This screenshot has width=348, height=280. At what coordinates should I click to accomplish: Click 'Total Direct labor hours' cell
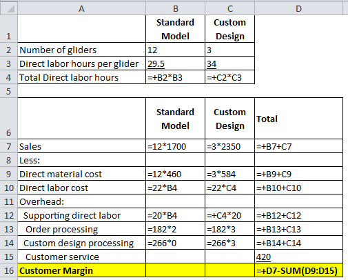pyautogui.click(x=81, y=77)
